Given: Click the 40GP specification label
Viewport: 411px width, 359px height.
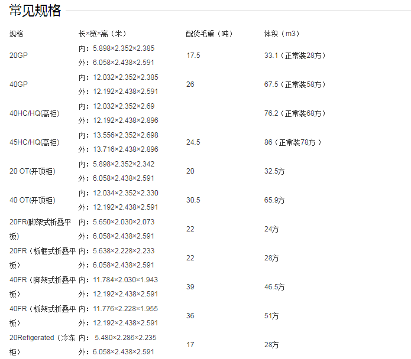Looking at the screenshot, I should tap(18, 84).
